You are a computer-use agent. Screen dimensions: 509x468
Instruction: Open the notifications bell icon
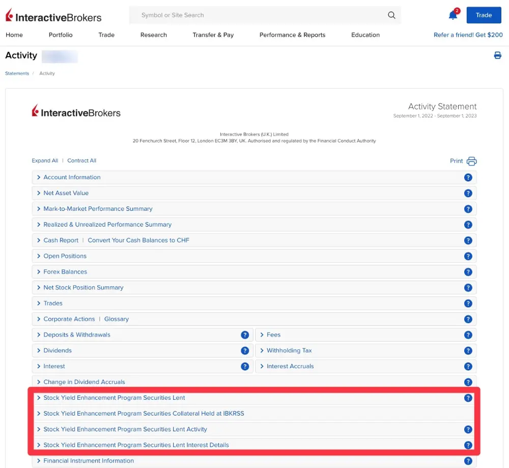(453, 15)
